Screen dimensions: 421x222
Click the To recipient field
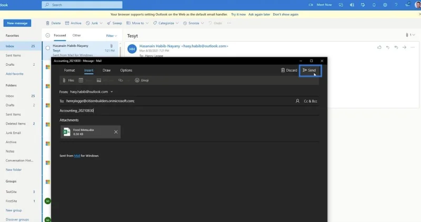[x=178, y=101]
